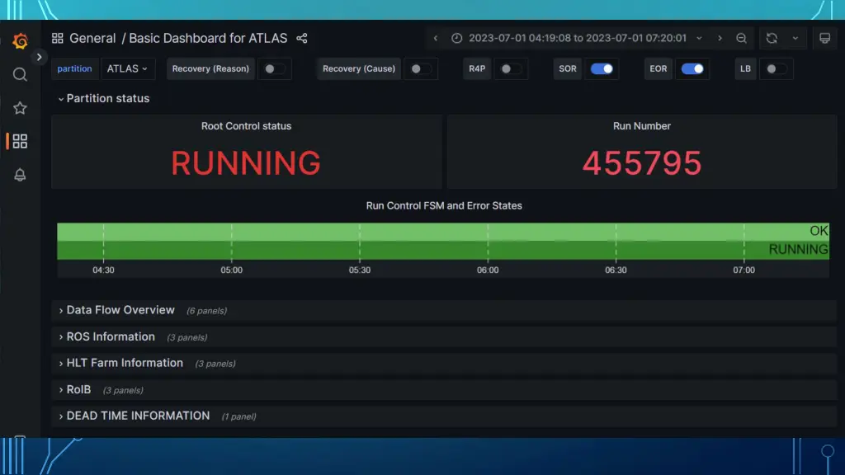Click the LB label

pos(745,69)
